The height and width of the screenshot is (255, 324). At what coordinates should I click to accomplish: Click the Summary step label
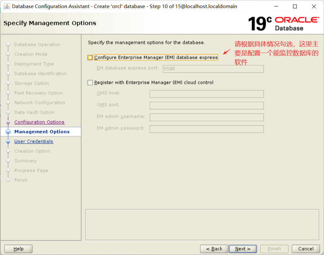[x=26, y=161]
